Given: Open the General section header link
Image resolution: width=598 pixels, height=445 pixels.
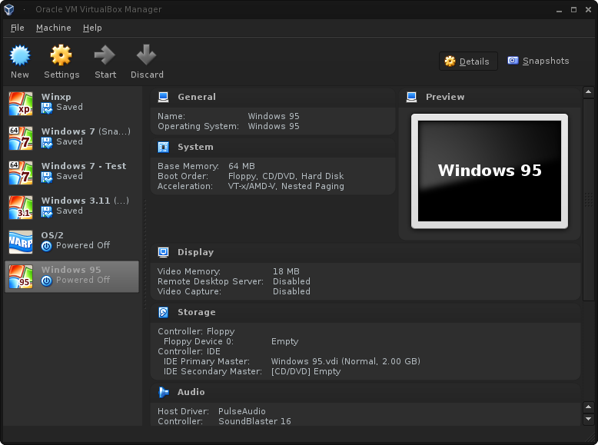Looking at the screenshot, I should [197, 97].
